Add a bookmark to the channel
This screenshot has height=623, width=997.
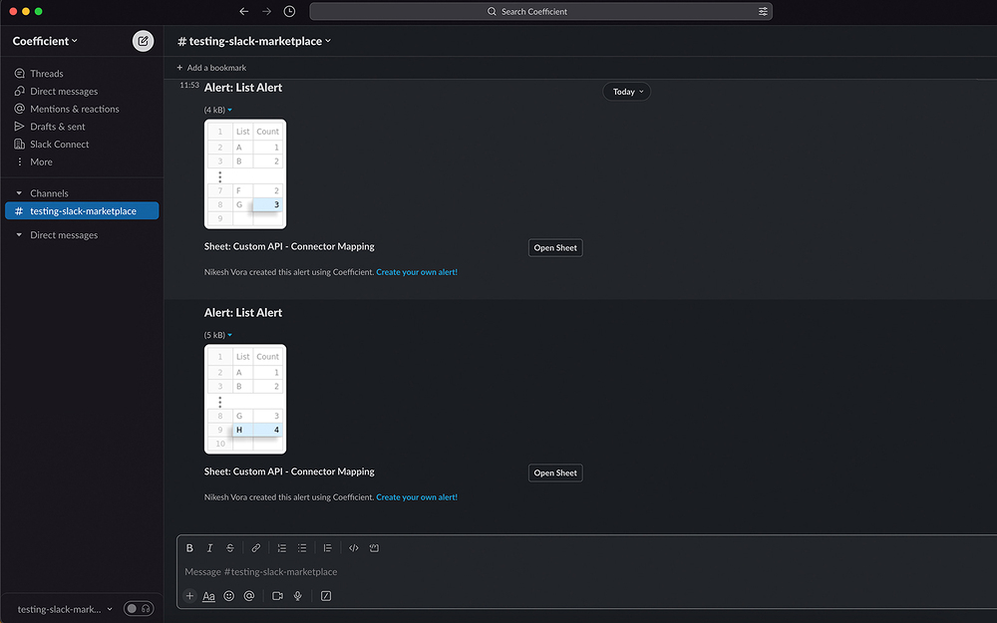pos(211,68)
